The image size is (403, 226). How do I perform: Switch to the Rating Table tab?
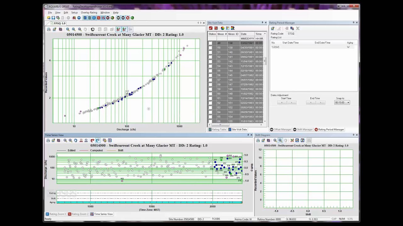(x=217, y=129)
